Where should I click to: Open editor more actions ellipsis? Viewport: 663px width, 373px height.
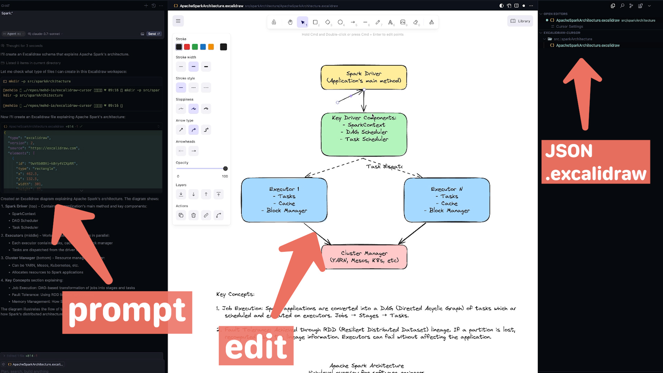[531, 6]
